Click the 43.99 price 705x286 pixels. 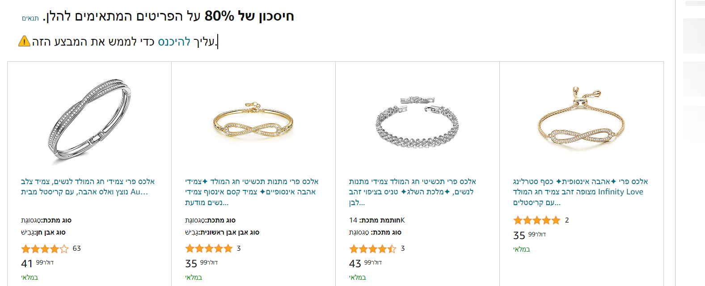(365, 263)
